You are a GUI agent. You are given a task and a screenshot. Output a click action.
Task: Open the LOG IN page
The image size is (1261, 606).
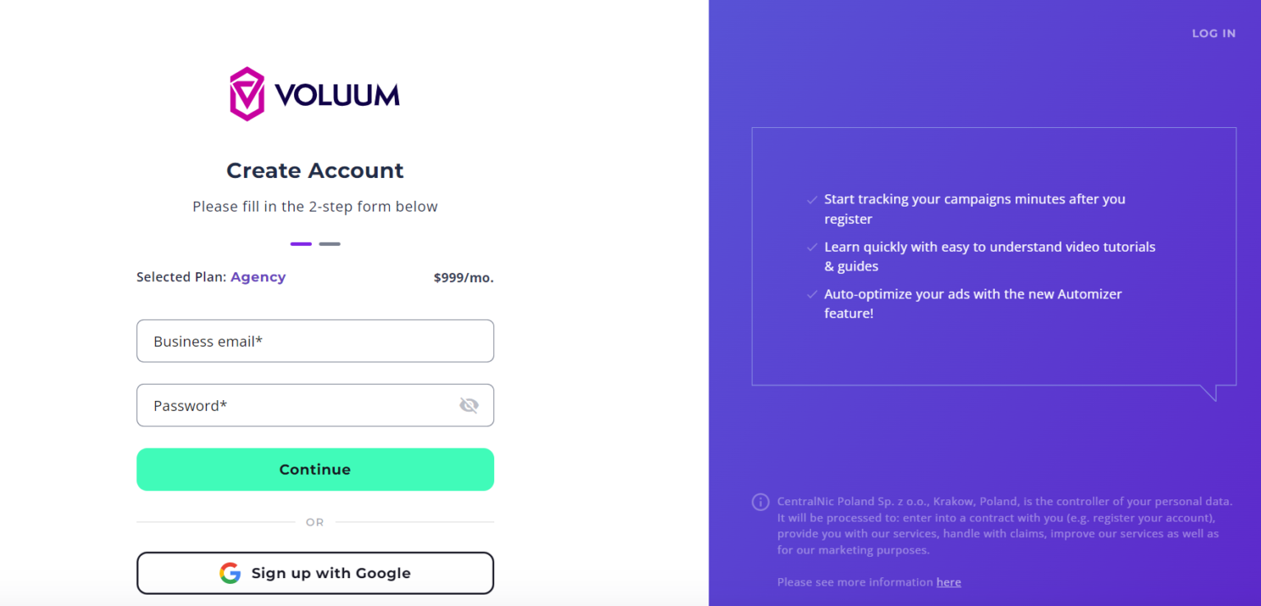pyautogui.click(x=1213, y=33)
